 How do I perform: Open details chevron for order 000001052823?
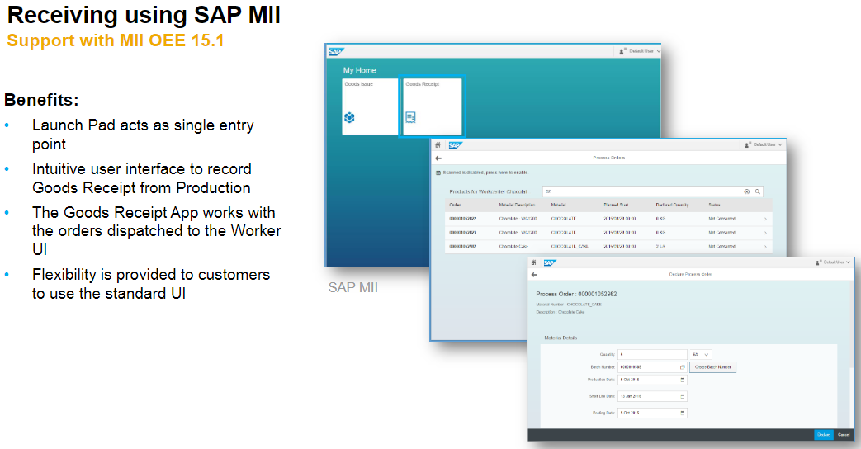click(x=765, y=233)
